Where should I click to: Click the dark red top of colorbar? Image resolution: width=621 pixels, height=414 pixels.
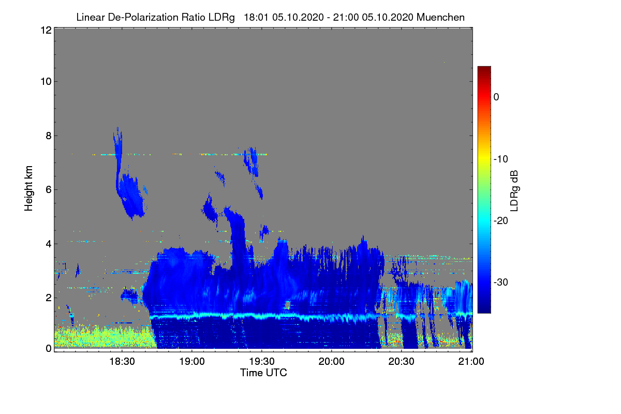point(484,70)
